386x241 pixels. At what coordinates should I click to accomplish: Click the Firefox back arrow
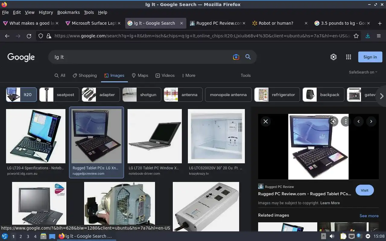coord(7,36)
